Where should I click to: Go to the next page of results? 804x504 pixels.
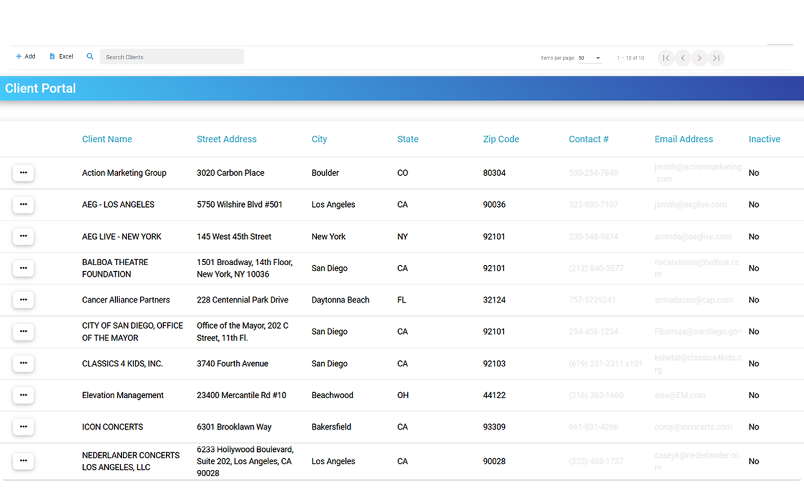[700, 58]
